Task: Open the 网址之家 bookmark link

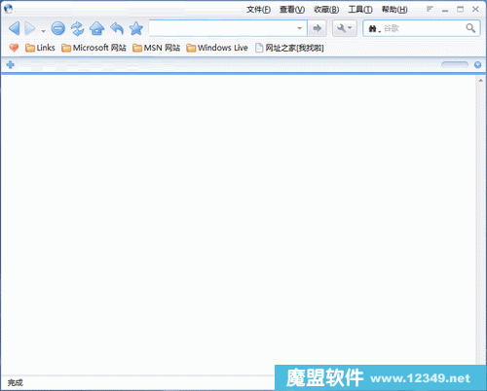Action: (289, 48)
